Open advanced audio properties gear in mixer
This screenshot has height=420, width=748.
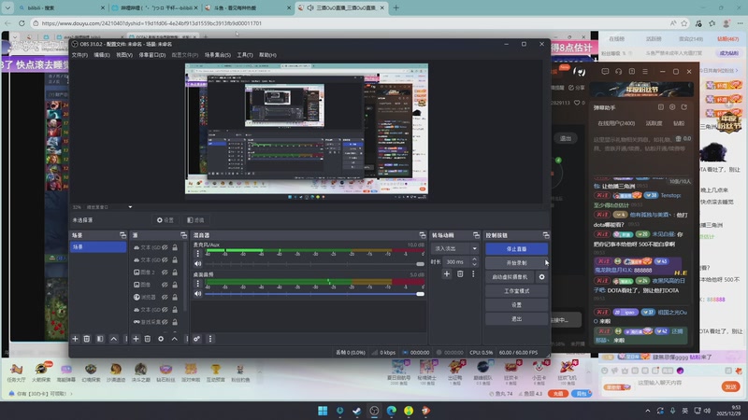pyautogui.click(x=196, y=339)
